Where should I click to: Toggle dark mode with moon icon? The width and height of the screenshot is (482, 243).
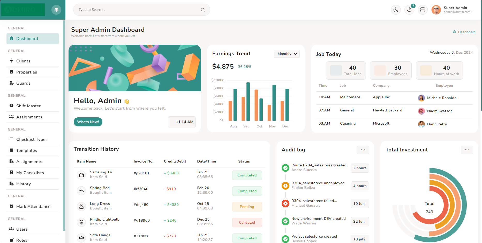(x=396, y=10)
